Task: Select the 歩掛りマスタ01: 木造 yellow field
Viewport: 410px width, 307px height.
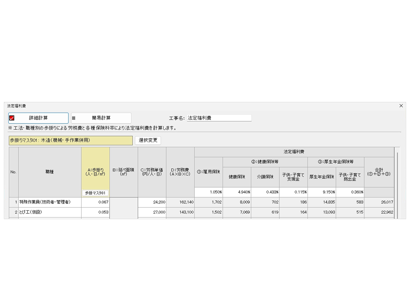Action: coord(70,140)
